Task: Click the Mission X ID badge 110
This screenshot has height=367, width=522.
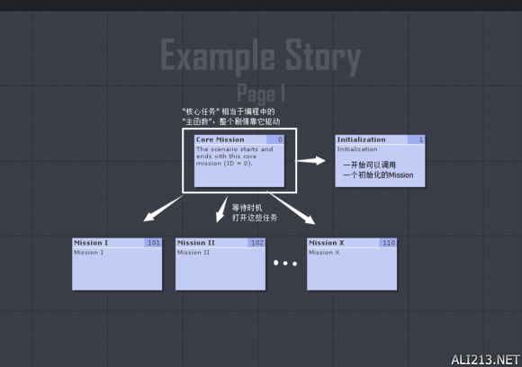Action: [x=388, y=243]
